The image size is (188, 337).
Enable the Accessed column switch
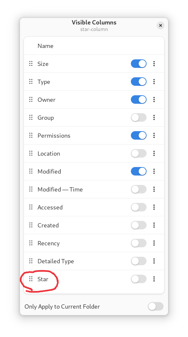[139, 207]
